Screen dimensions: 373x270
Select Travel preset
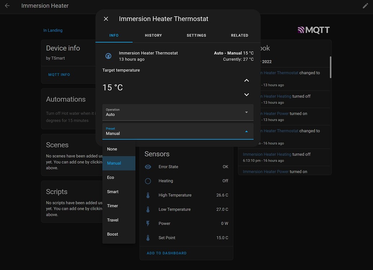119,220
